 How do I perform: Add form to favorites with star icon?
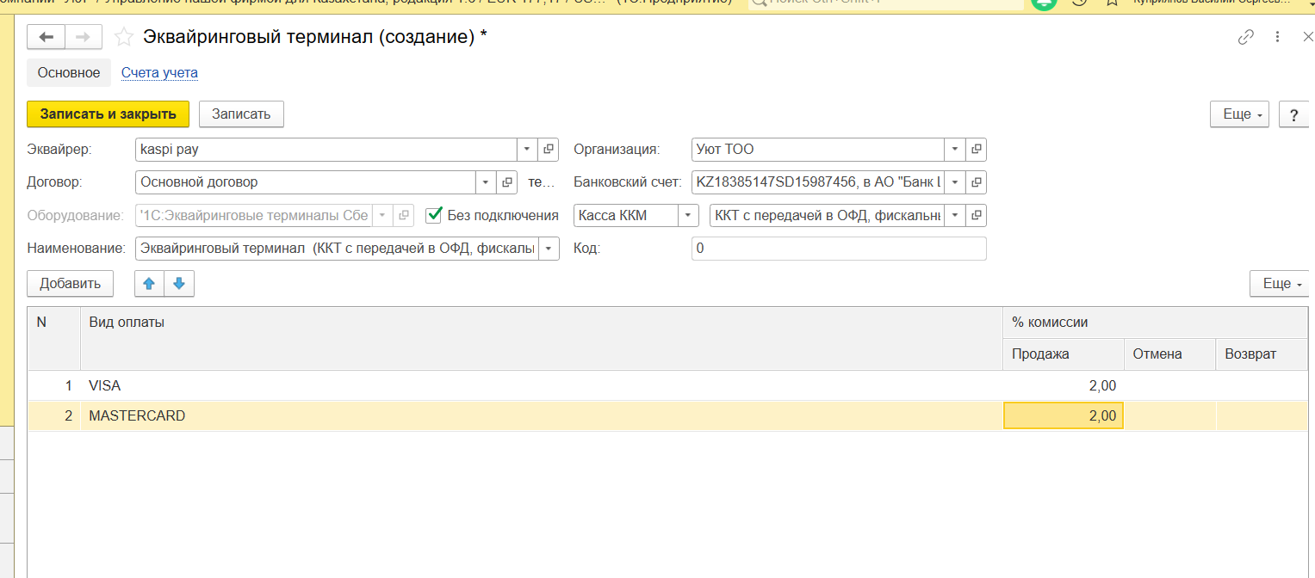tap(124, 37)
